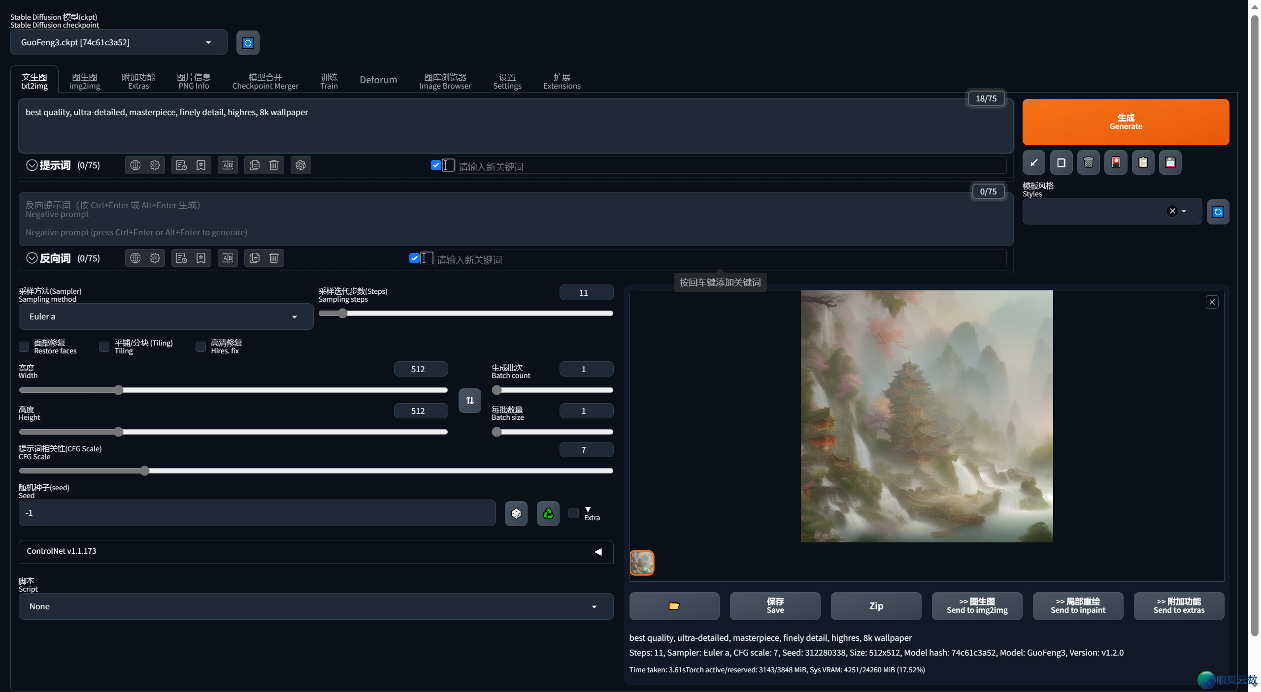The width and height of the screenshot is (1261, 692).
Task: Open the Extensions tab
Action: click(562, 81)
